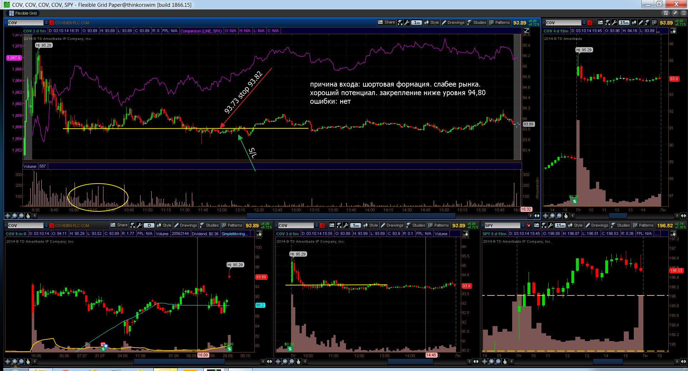Click SimpleMoving study label in the daily chart
The width and height of the screenshot is (688, 371).
(x=235, y=234)
